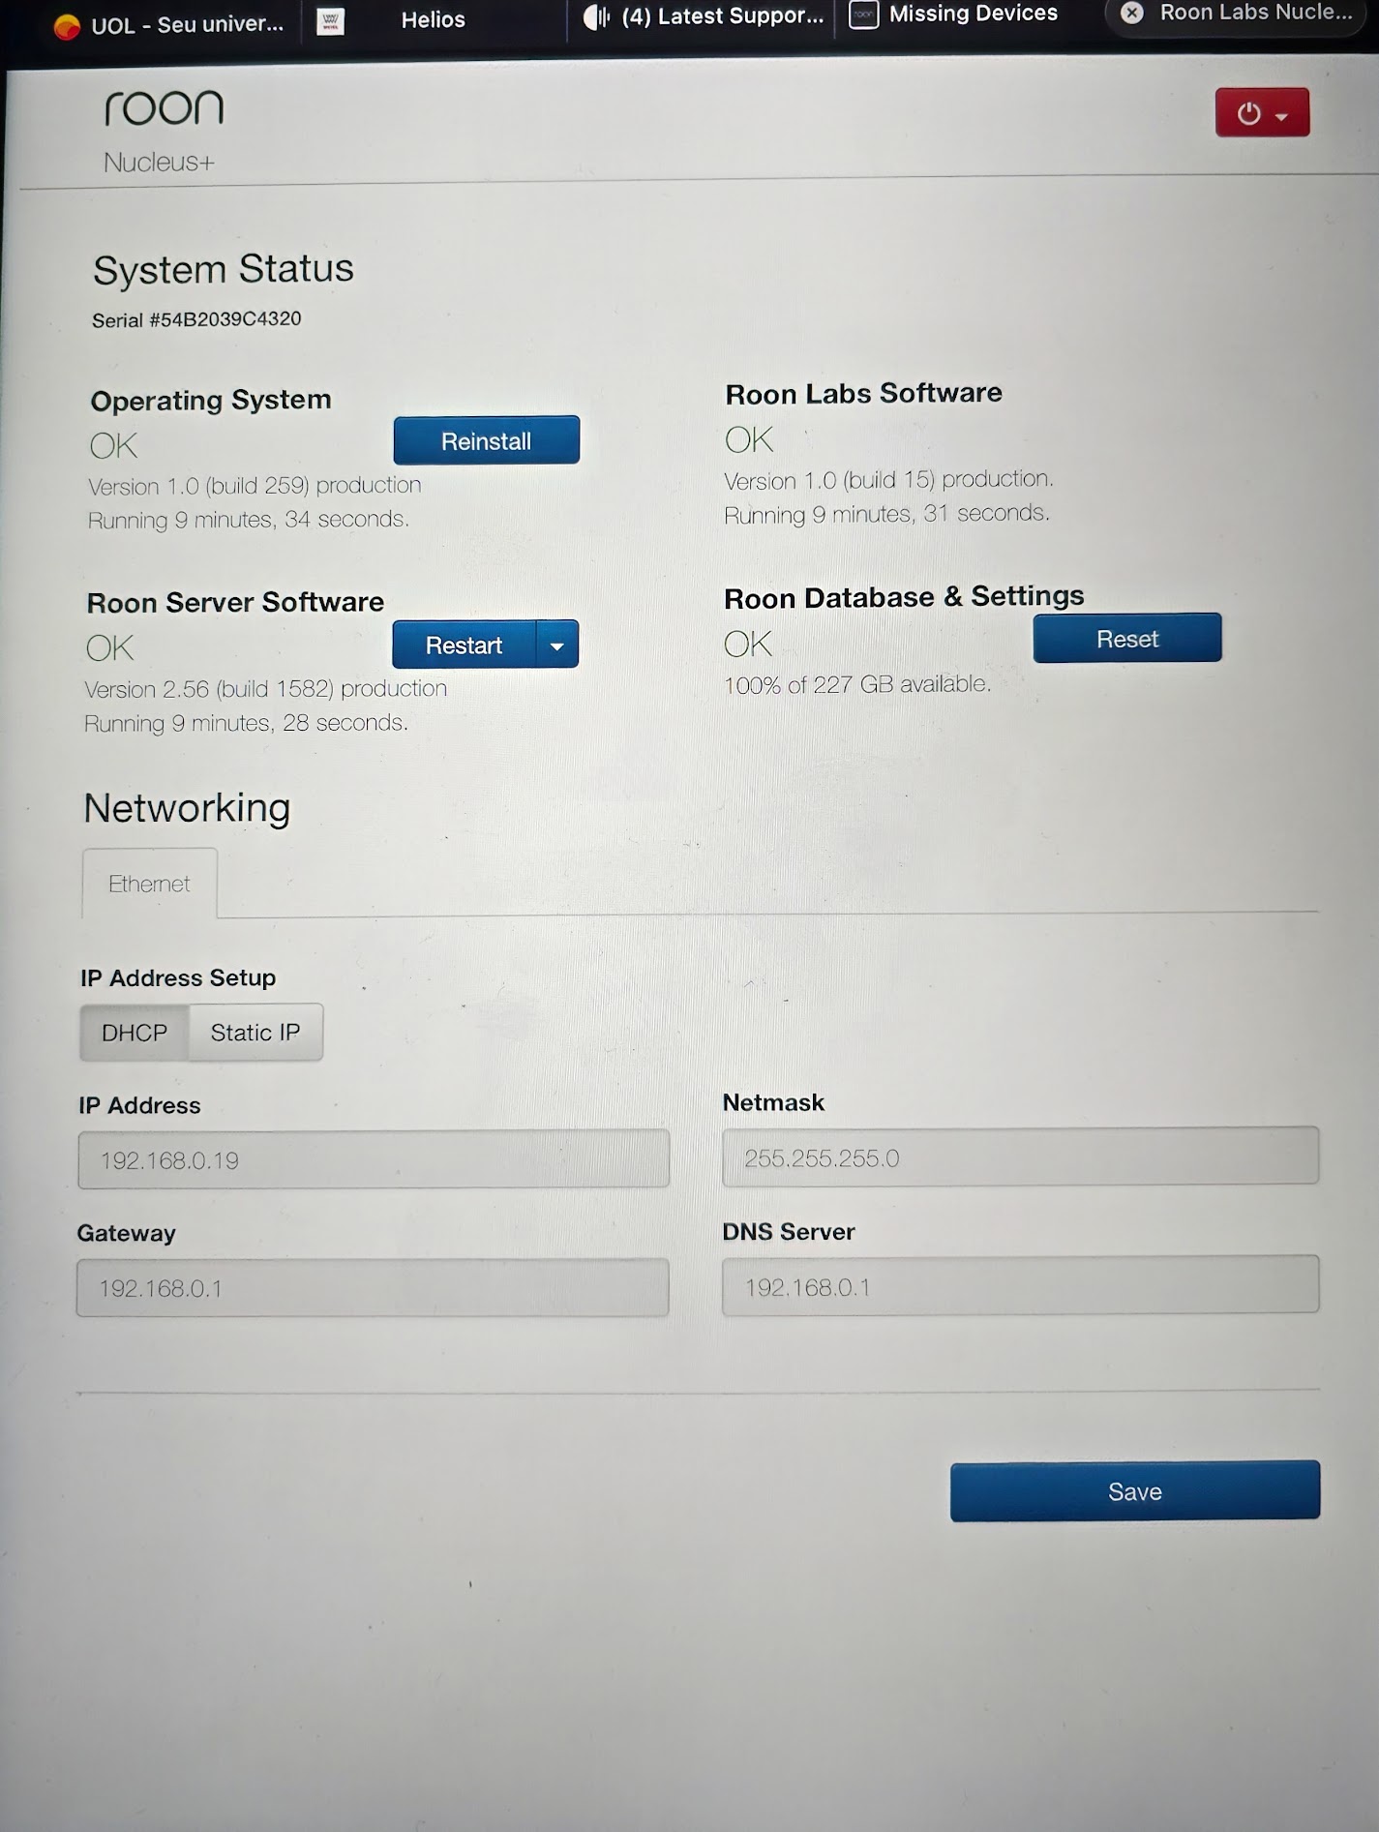This screenshot has height=1832, width=1379.
Task: Select the serial number text #54B2039C4320
Action: point(225,318)
